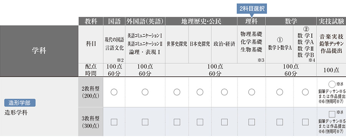
Task: Check the 日本史探究 box in 3教科型 row
Action: point(200,122)
